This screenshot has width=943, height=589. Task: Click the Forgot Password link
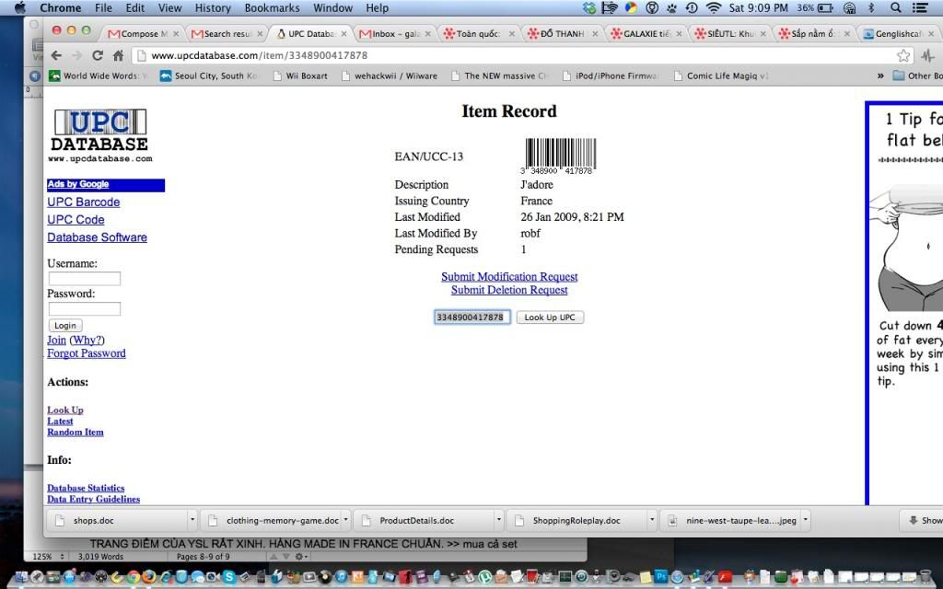[x=87, y=353]
